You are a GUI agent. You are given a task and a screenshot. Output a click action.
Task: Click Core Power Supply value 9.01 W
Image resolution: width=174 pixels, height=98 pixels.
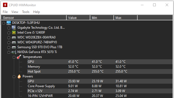coord(73,86)
